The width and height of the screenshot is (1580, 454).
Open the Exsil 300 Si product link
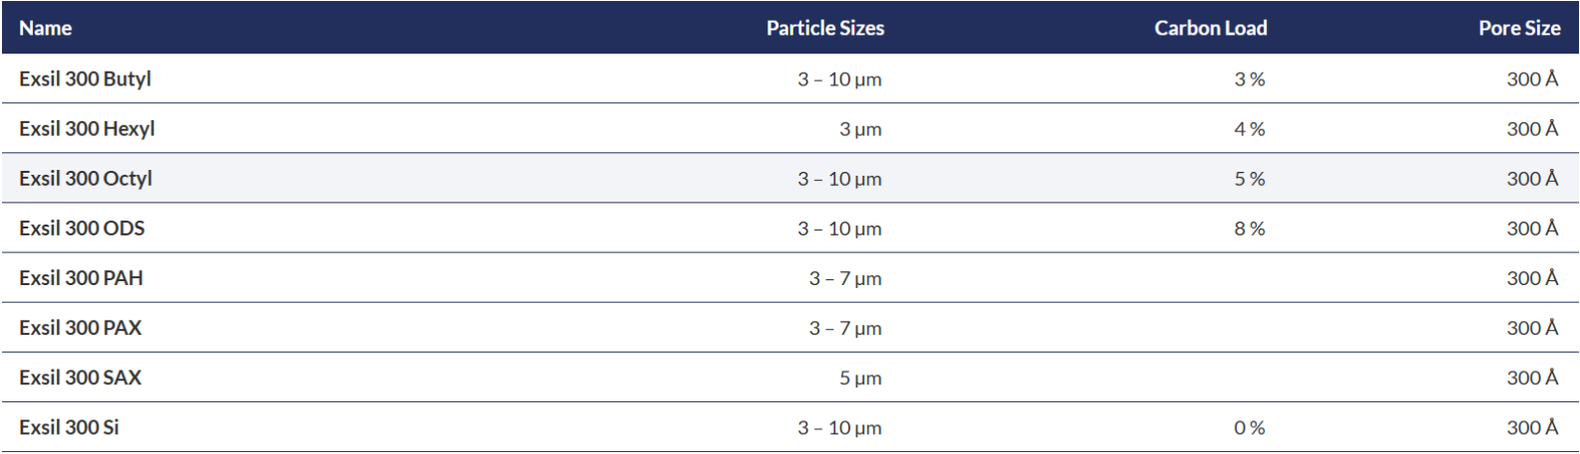70,426
